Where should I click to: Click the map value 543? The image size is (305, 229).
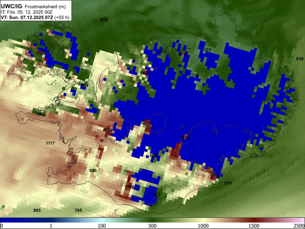pos(153,155)
